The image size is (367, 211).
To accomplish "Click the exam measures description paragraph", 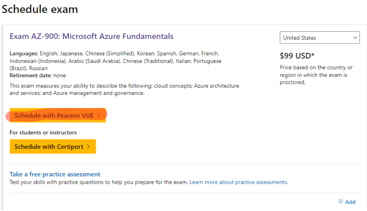I will point(124,90).
